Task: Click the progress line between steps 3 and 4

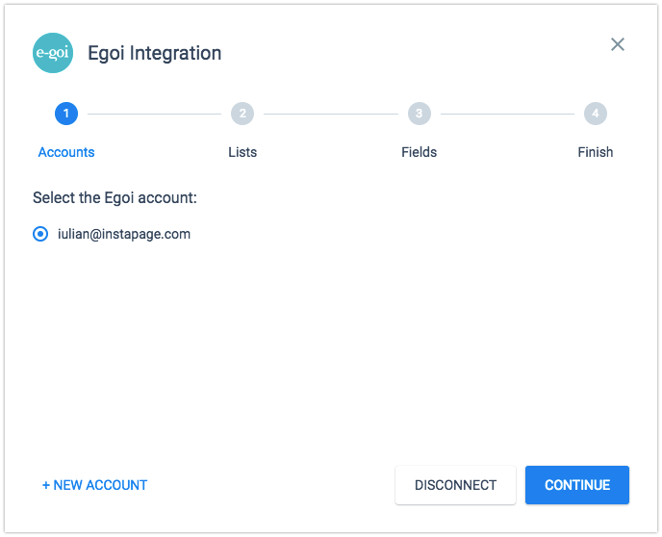Action: click(507, 114)
